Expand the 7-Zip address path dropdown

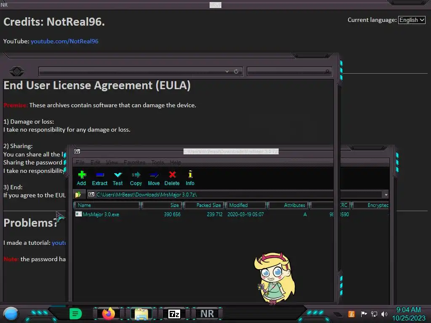[x=386, y=194]
